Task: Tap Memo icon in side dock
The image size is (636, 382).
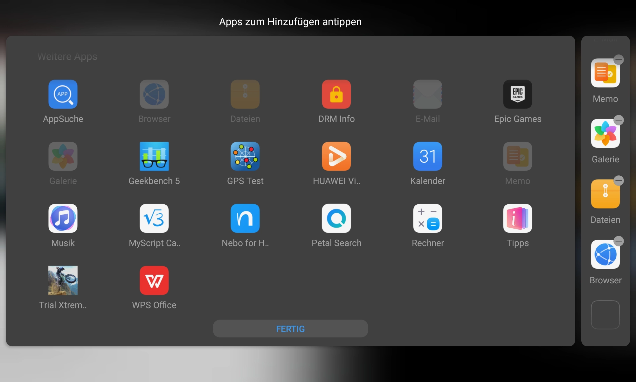Action: click(605, 73)
